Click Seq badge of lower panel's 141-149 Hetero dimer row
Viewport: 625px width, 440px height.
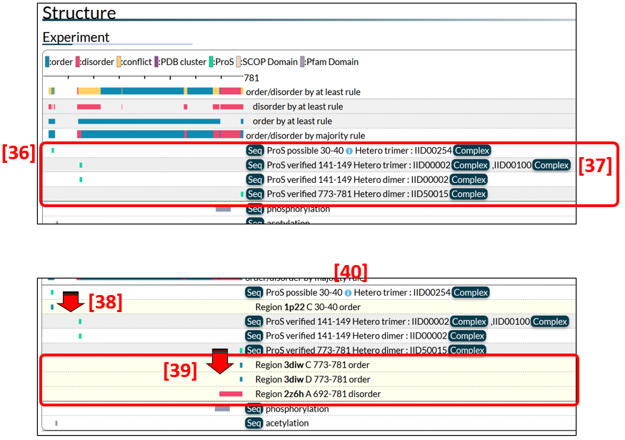(x=254, y=336)
